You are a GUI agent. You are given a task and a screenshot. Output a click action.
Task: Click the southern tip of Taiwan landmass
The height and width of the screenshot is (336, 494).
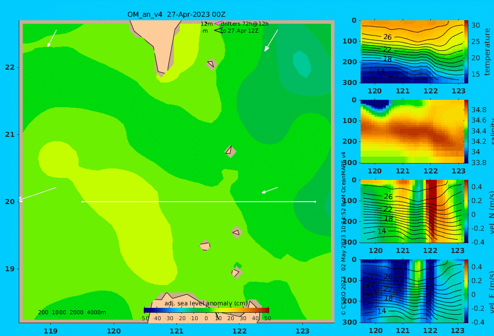(162, 73)
